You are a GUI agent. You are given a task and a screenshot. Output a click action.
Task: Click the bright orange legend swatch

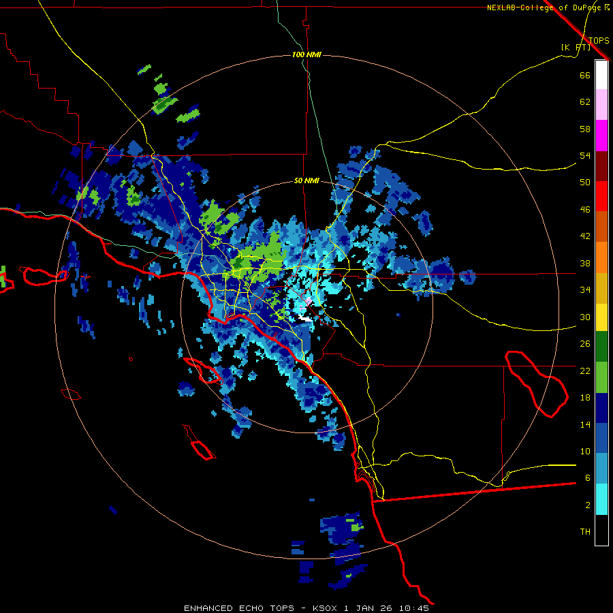click(x=601, y=257)
